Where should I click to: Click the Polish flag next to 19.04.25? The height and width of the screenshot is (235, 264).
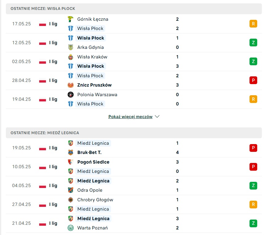coord(43,99)
